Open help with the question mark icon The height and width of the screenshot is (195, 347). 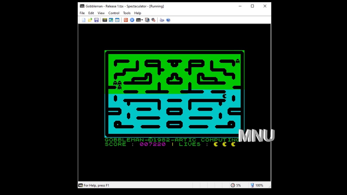click(x=168, y=20)
